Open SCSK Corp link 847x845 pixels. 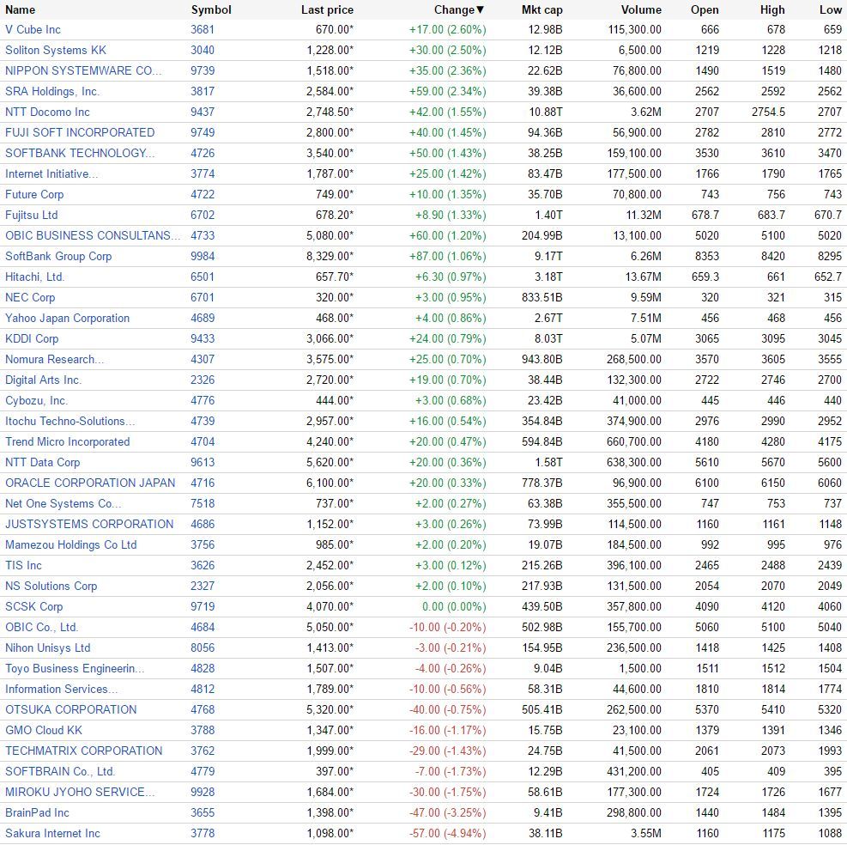tap(34, 606)
